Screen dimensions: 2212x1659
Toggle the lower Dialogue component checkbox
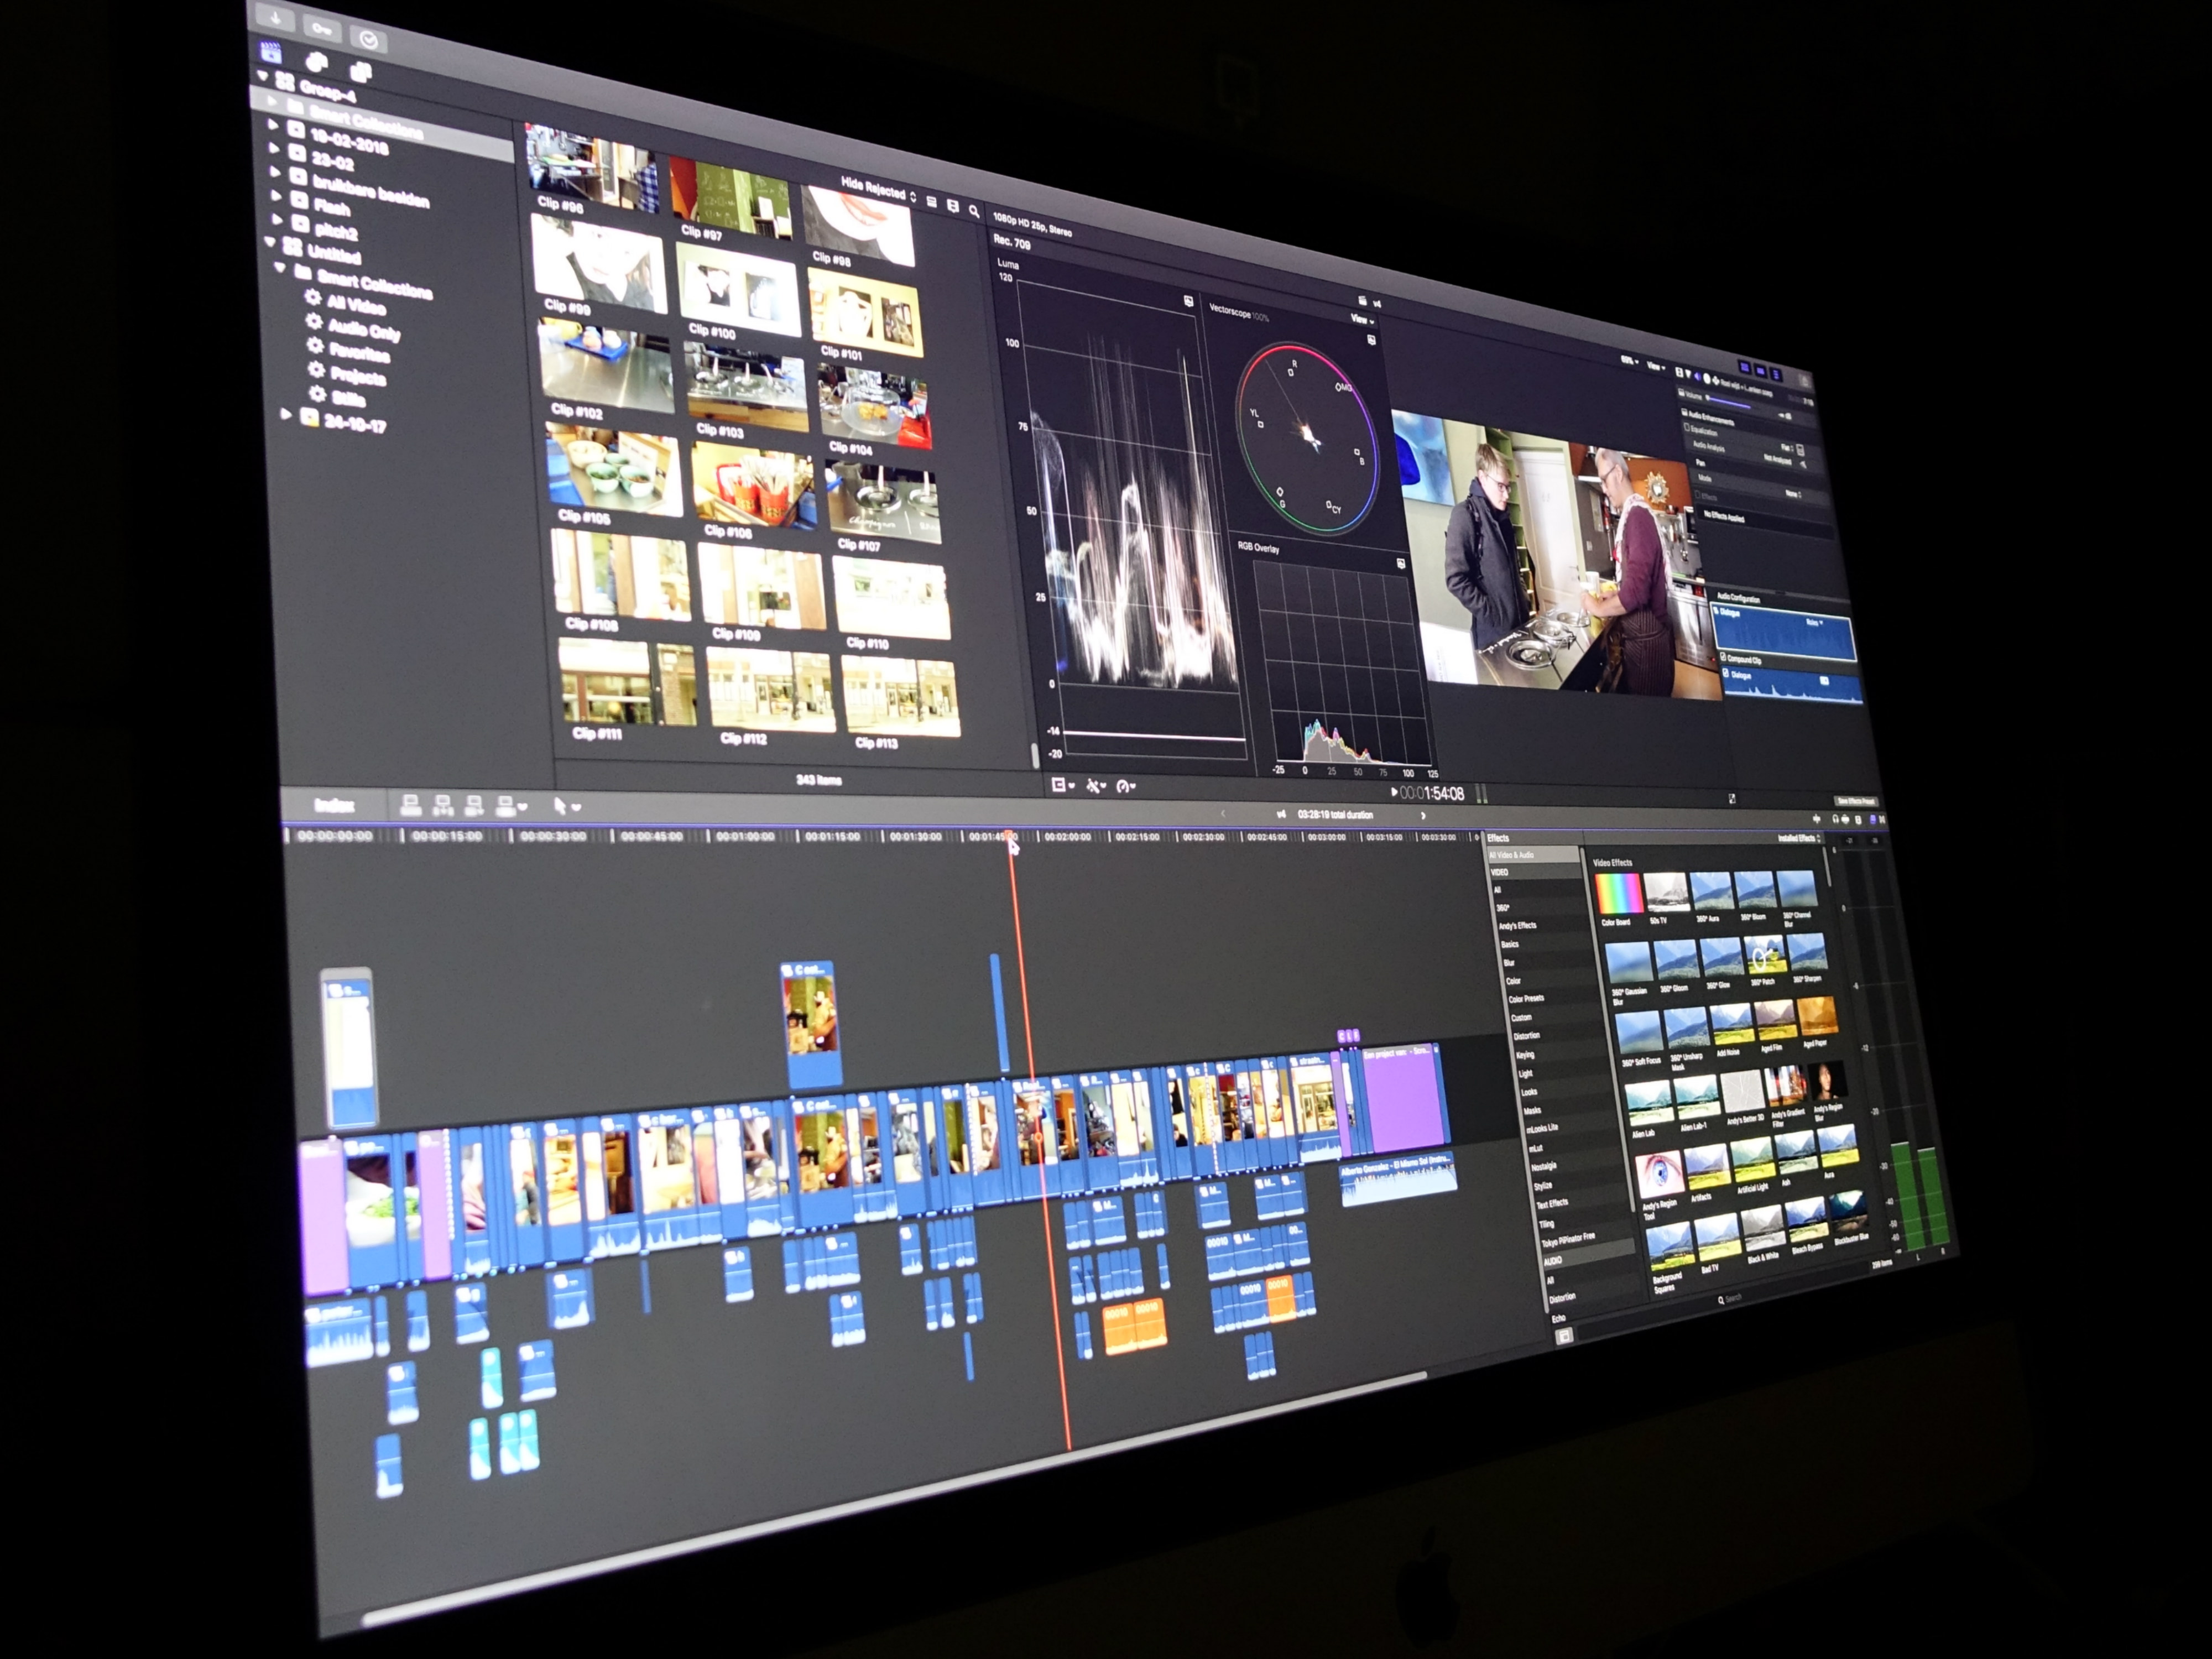[x=1726, y=674]
